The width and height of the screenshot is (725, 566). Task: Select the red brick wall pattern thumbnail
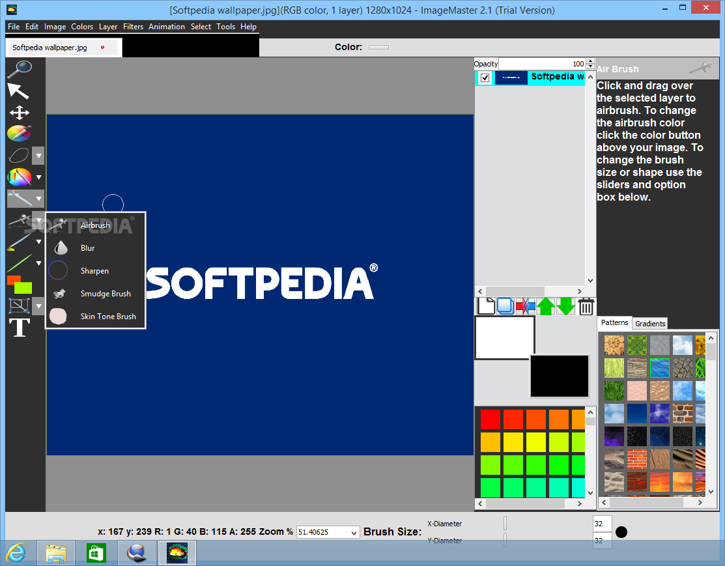636,459
